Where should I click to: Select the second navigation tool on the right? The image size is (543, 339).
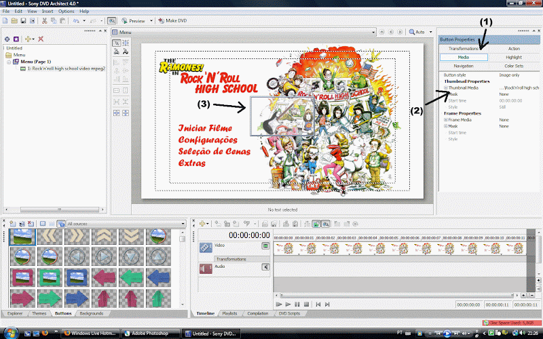tap(126, 52)
